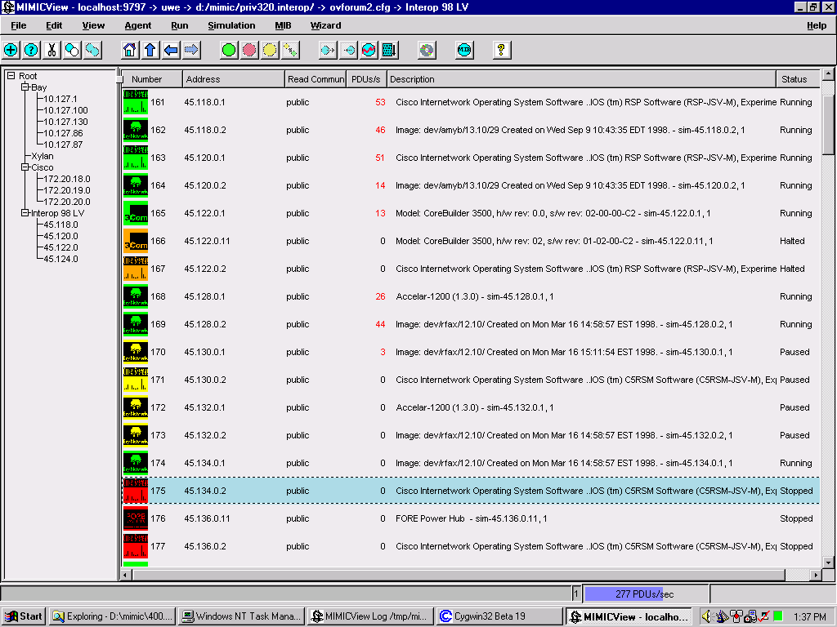Click vertical scrollbar down arrow
Image resolution: width=837 pixels, height=627 pixels.
829,562
